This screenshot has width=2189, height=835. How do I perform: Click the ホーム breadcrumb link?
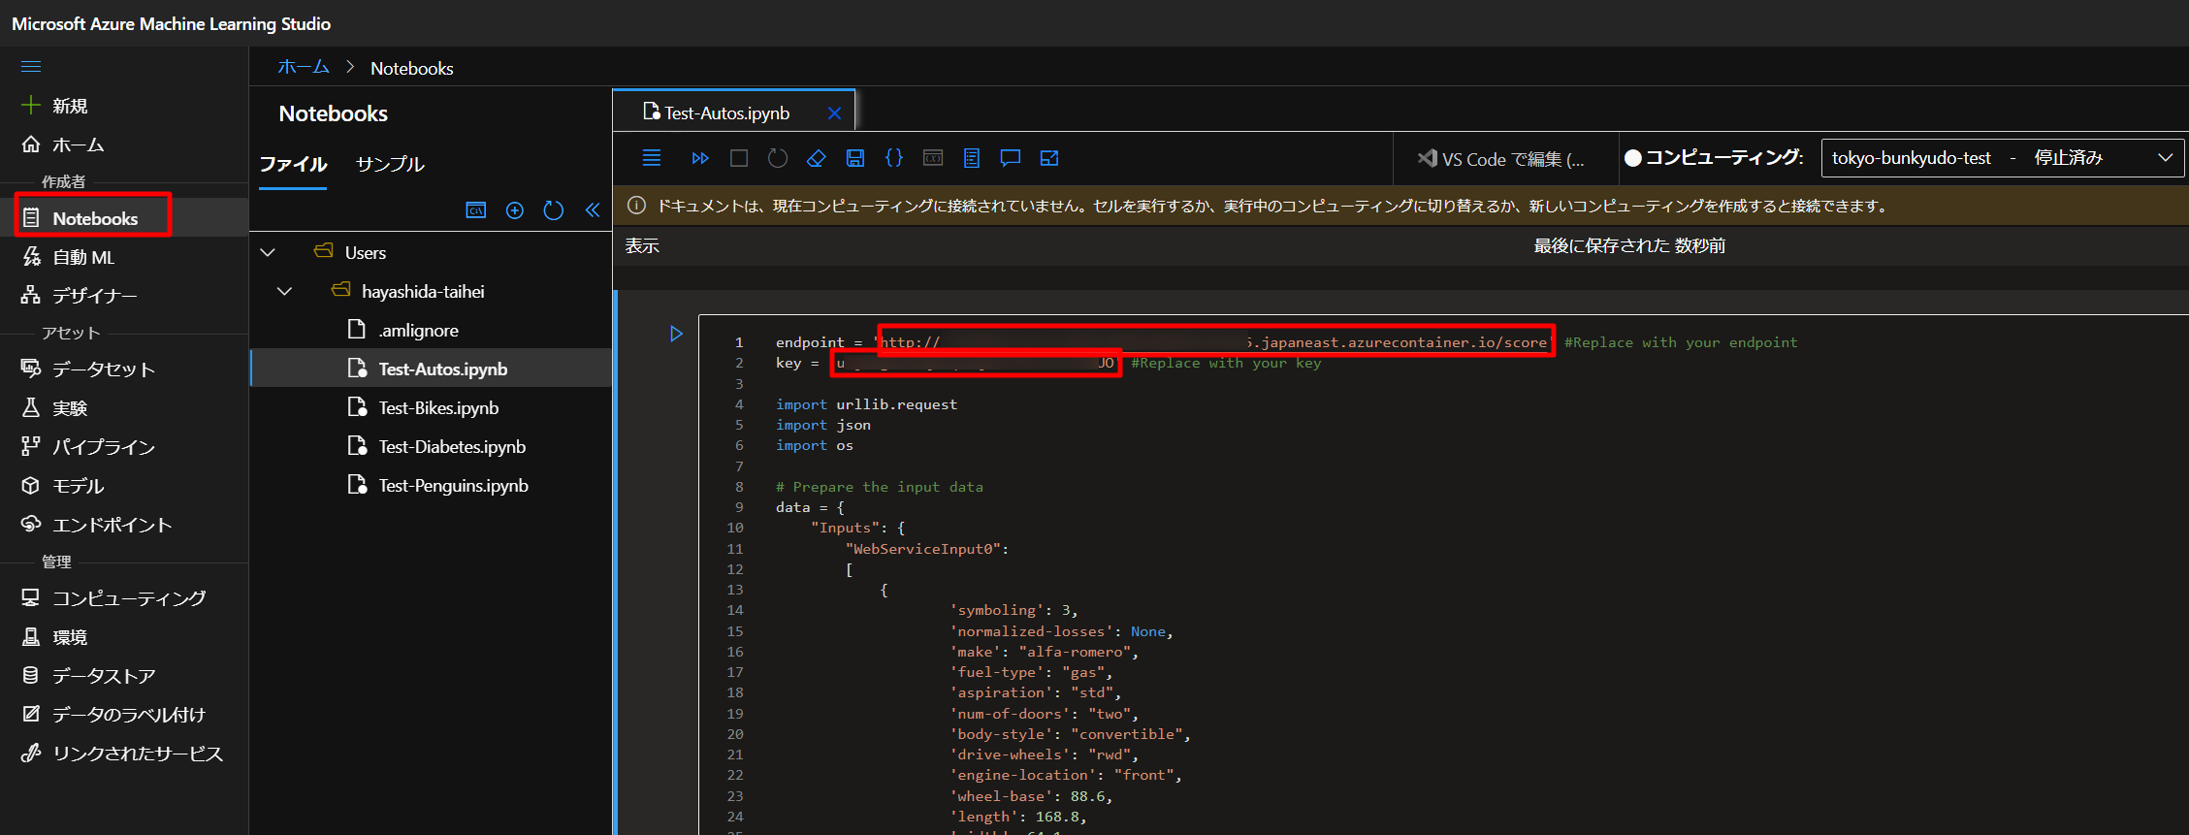[303, 68]
